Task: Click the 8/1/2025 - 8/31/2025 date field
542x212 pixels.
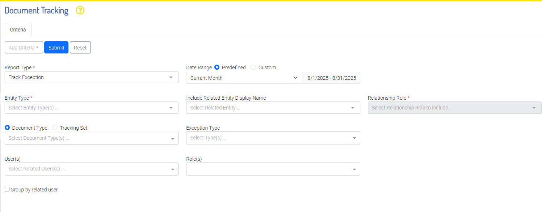Action: click(x=331, y=78)
